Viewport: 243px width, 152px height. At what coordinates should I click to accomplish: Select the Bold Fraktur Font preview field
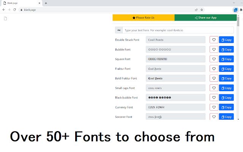(175, 78)
